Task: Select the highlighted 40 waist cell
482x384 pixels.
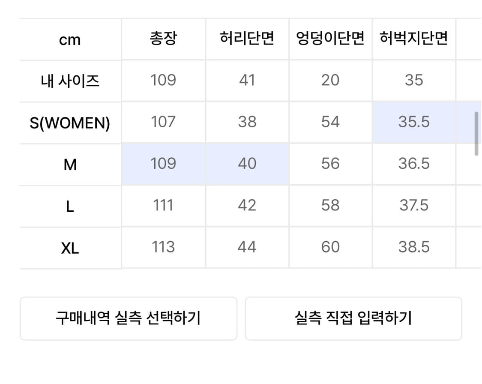Action: click(247, 163)
